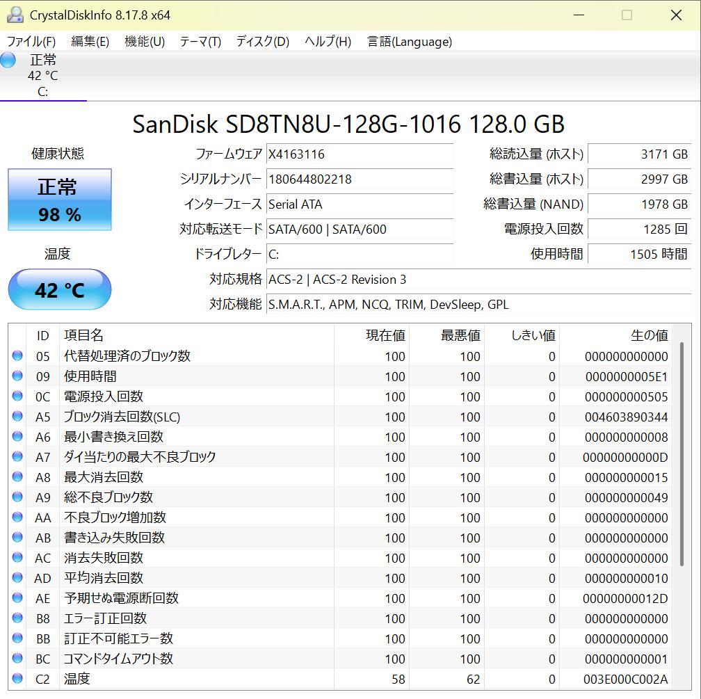701x699 pixels.
Task: Click status icon for row 05 代替処理済のブロック数
Action: [17, 355]
